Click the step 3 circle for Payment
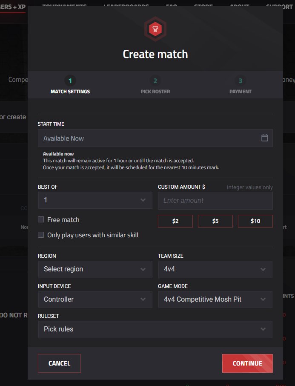 click(241, 81)
